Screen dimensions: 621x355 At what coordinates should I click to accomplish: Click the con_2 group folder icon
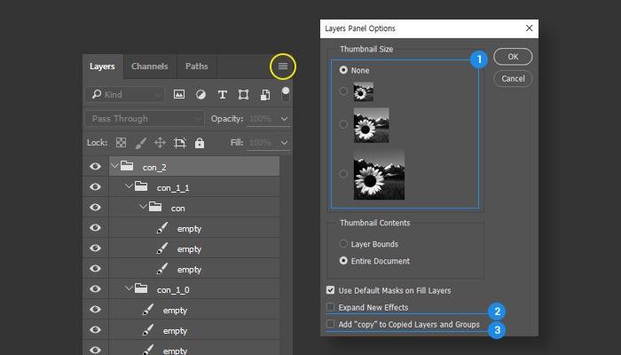tap(127, 166)
